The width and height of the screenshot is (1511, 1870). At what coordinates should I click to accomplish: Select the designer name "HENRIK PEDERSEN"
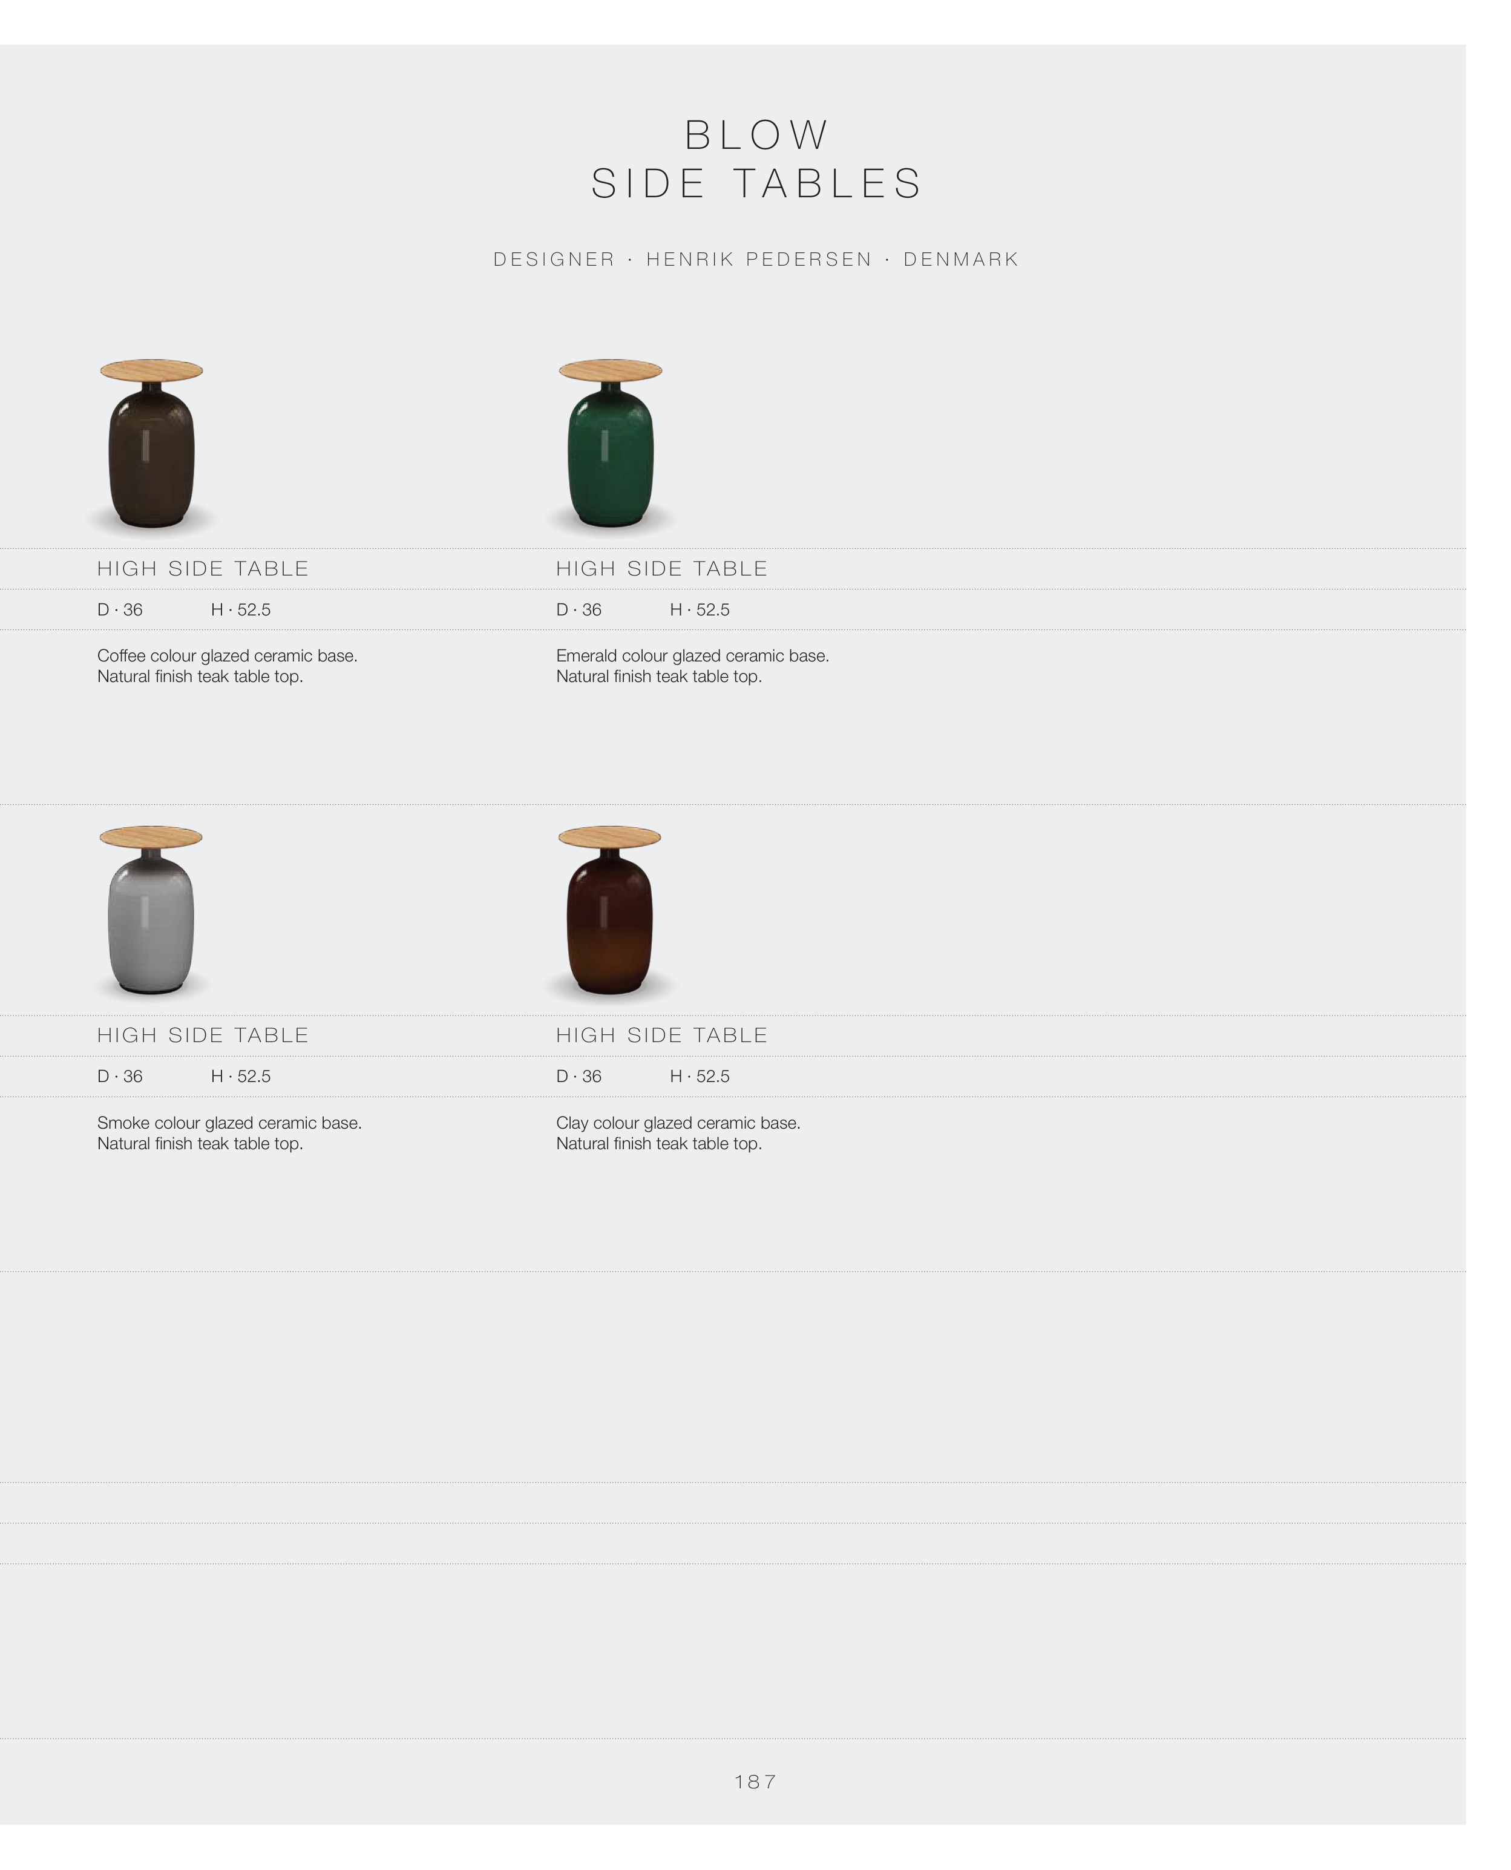759,260
